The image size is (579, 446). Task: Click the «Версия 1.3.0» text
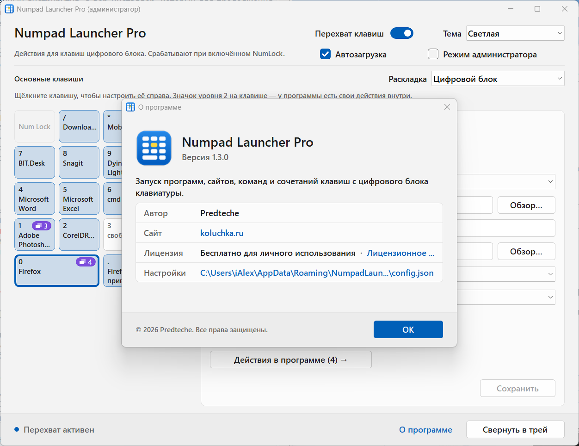(205, 157)
